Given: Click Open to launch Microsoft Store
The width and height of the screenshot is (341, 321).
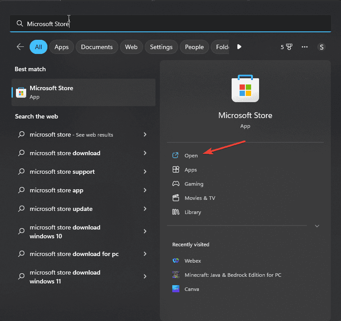Looking at the screenshot, I should click(x=191, y=156).
